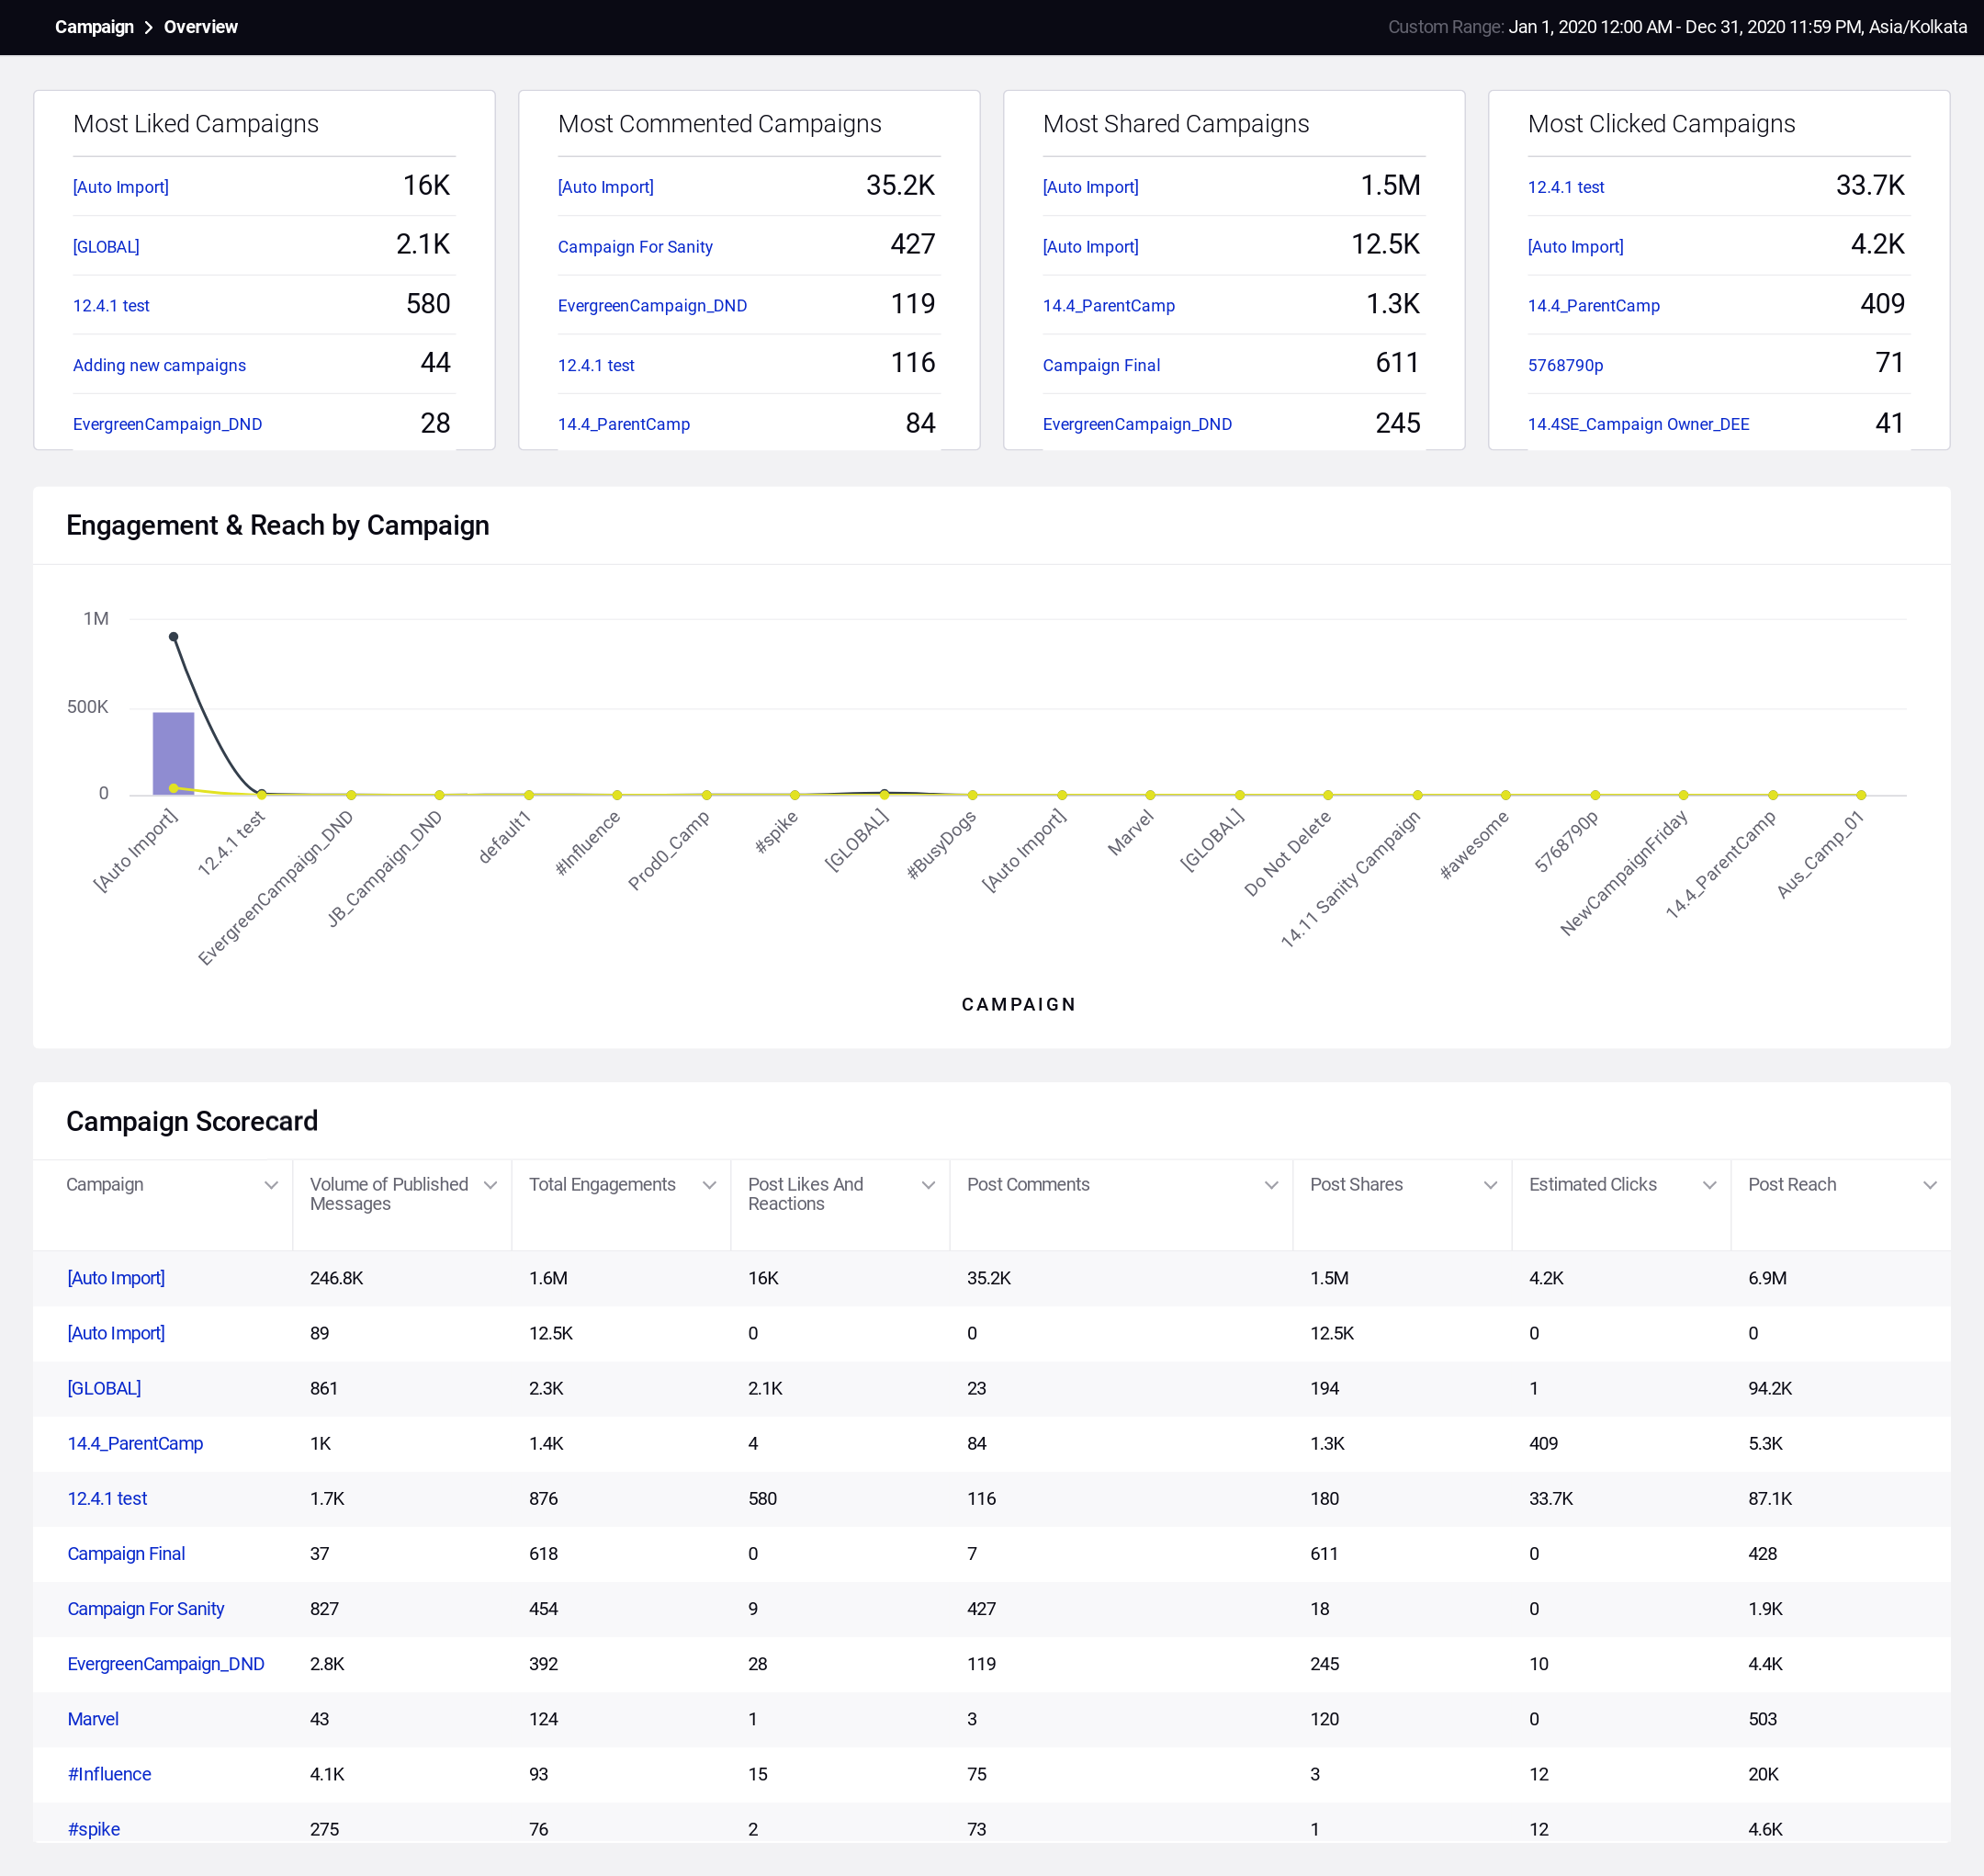Open Marvel in Campaign Scorecard
Image resolution: width=1984 pixels, height=1876 pixels.
[93, 1718]
